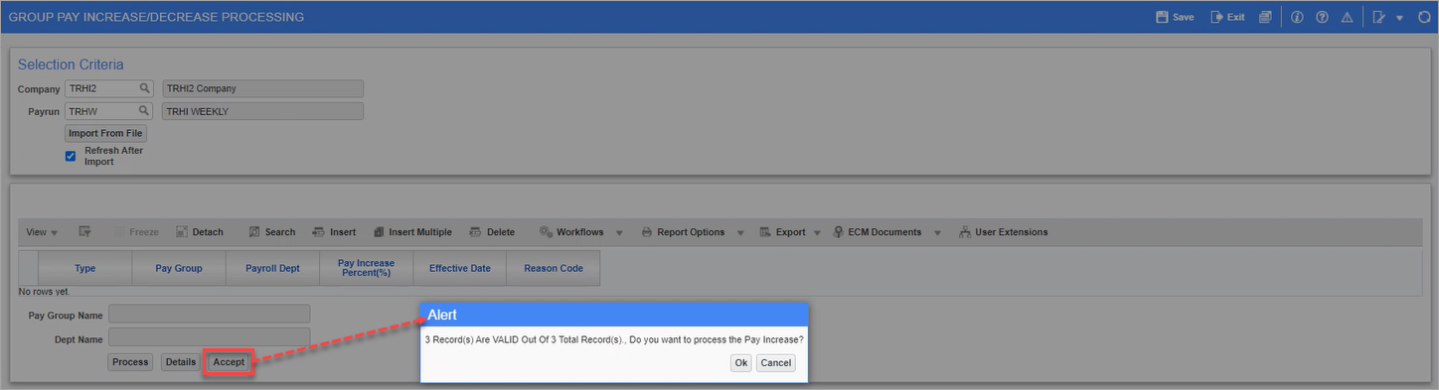The image size is (1439, 390).
Task: Sort by Pay Increase Percent(%) column header
Action: (367, 268)
